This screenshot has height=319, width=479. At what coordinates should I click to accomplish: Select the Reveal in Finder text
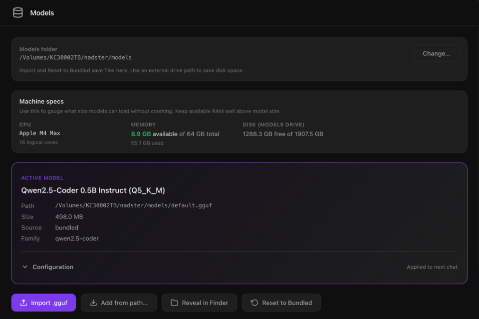click(205, 303)
